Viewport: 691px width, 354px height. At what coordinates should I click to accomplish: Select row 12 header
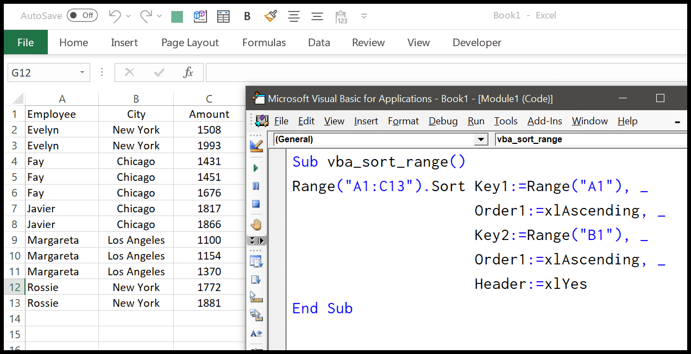click(x=15, y=287)
